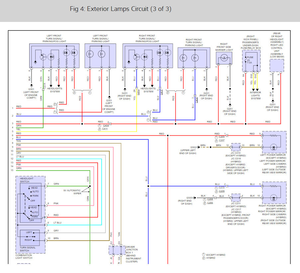300x273 pixels.
Task: Click the 'HEADLIGHT SWITCH' label
Action: tap(27, 180)
